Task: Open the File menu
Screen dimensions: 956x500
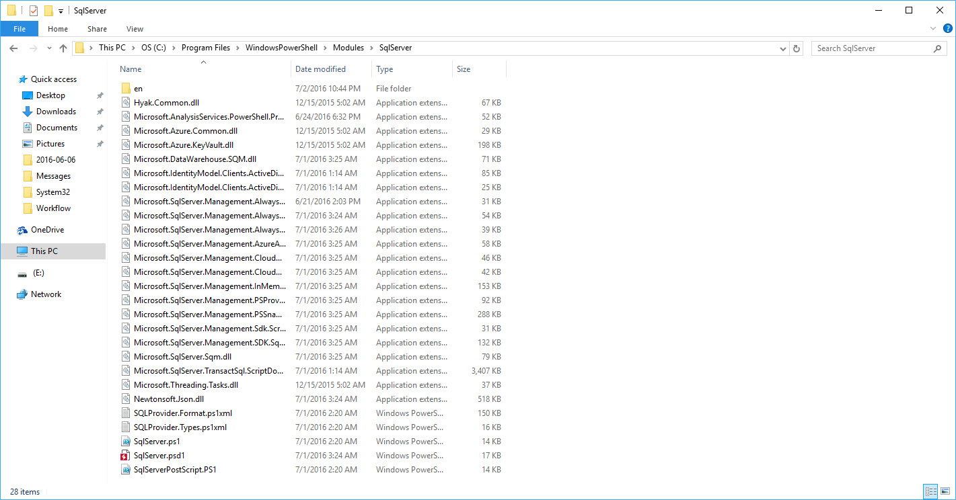Action: click(20, 29)
